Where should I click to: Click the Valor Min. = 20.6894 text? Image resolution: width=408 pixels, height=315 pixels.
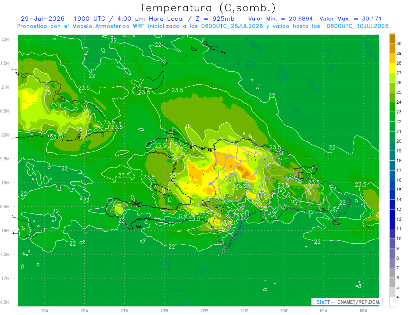point(280,19)
